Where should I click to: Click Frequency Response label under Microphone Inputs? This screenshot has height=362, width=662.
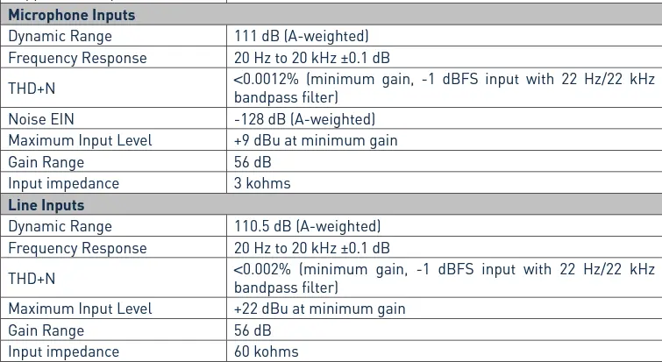coord(77,58)
